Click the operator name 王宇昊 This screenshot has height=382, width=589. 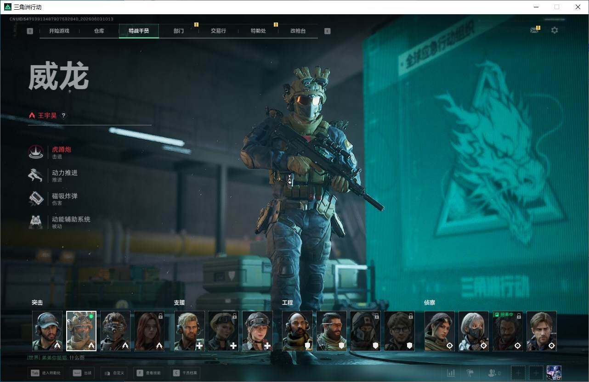click(x=47, y=116)
